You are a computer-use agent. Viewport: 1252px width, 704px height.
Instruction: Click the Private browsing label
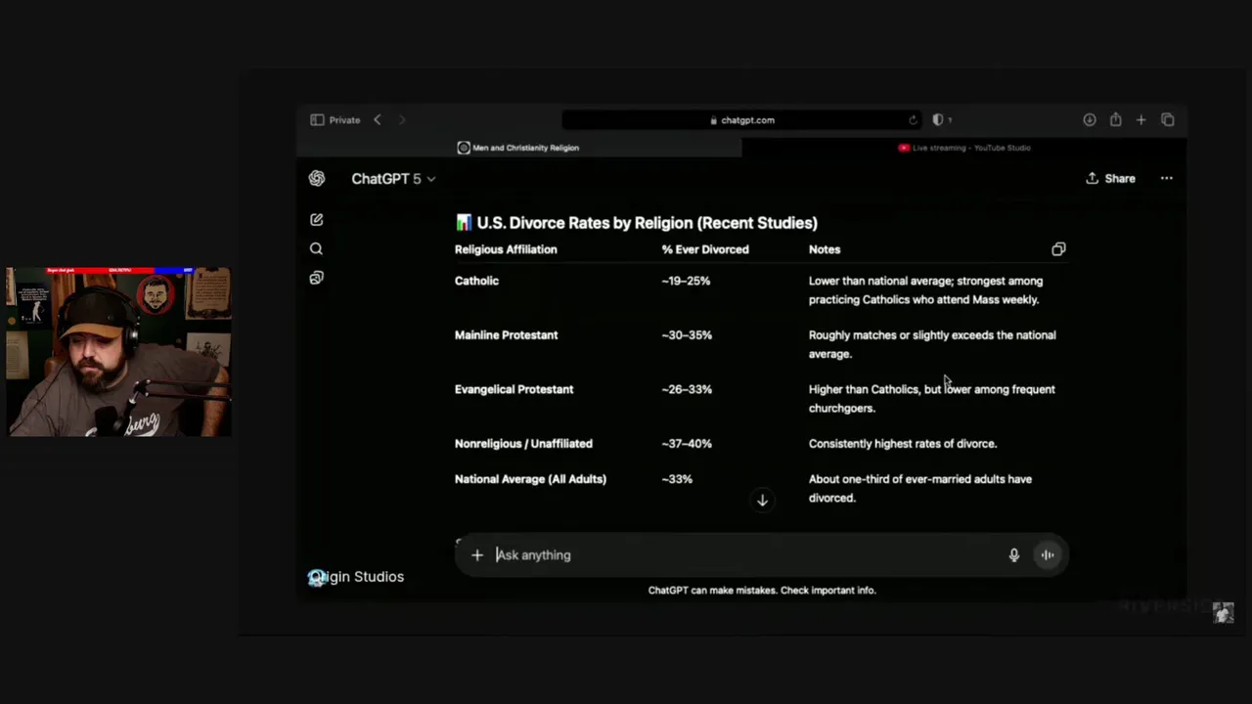344,120
